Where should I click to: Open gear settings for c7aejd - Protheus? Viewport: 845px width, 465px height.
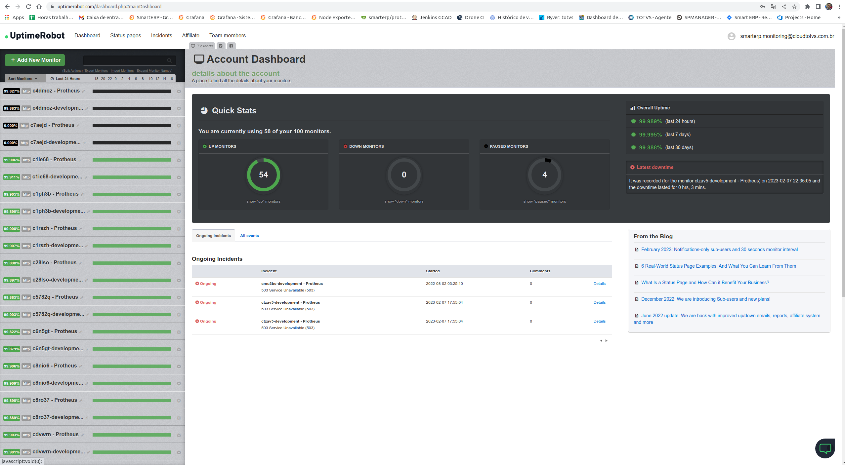(179, 126)
